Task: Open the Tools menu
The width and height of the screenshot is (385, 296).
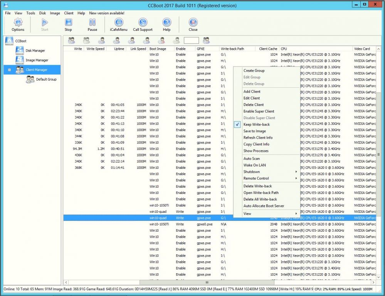Action: pos(31,13)
